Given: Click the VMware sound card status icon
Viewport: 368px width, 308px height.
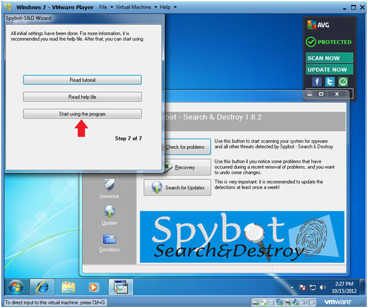Looking at the screenshot, I should 295,302.
